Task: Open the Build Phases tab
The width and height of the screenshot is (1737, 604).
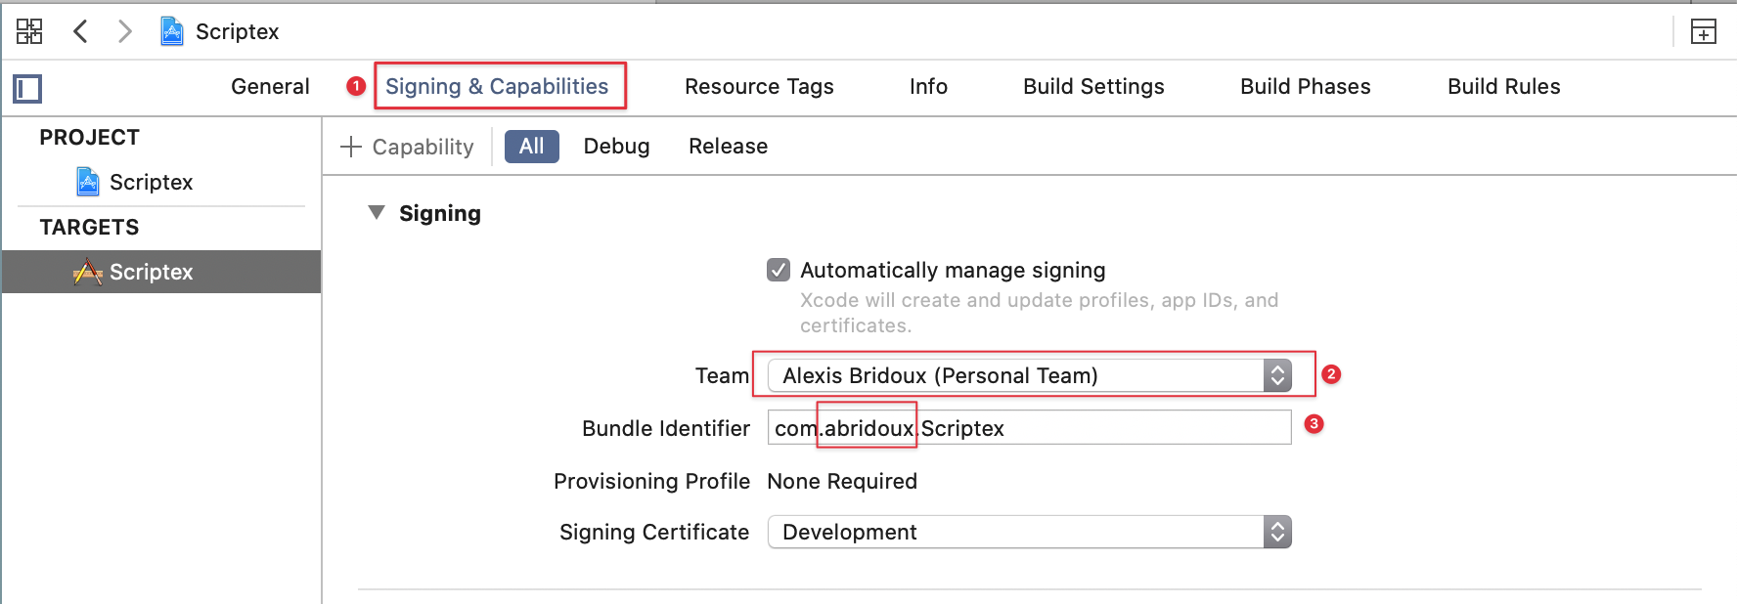Action: coord(1305,87)
